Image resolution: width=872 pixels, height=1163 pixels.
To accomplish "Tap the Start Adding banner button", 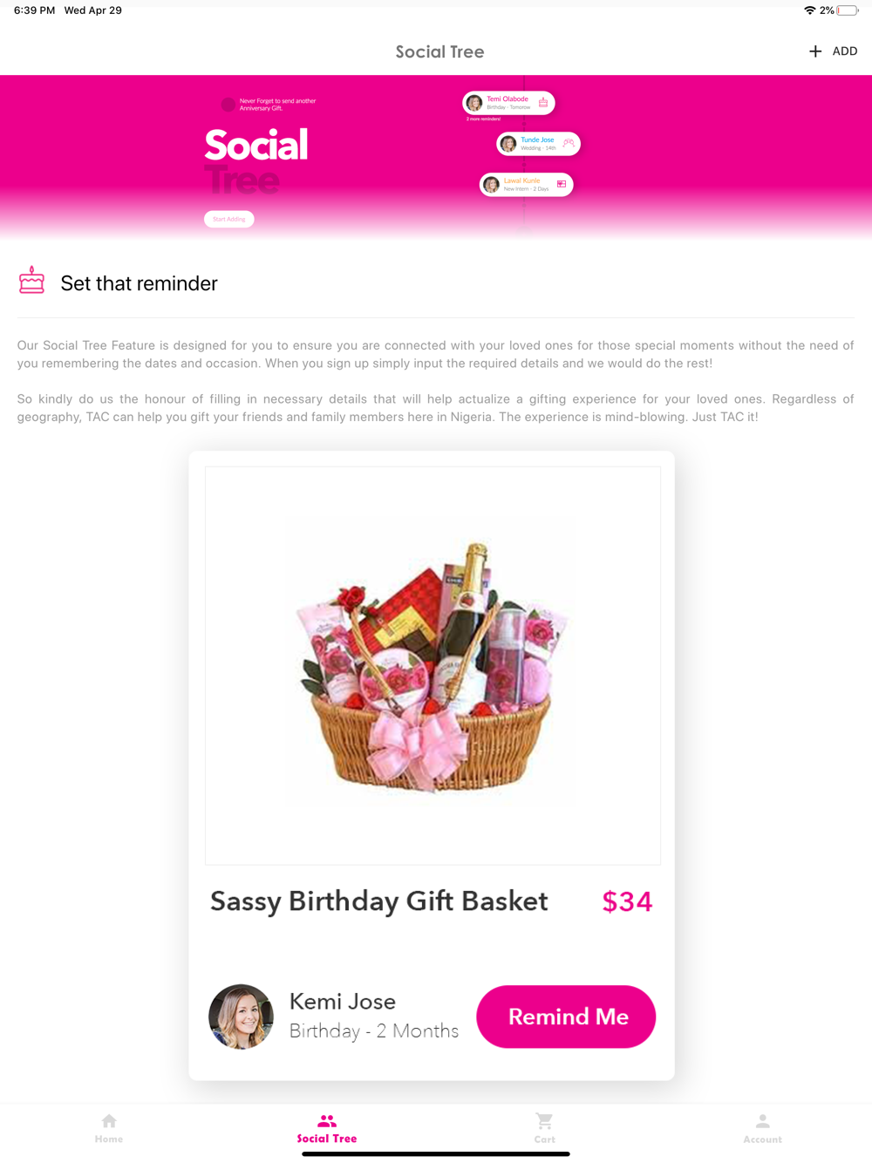I will coord(229,219).
